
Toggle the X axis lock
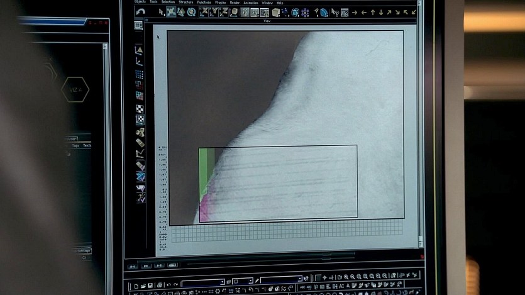tap(204, 13)
